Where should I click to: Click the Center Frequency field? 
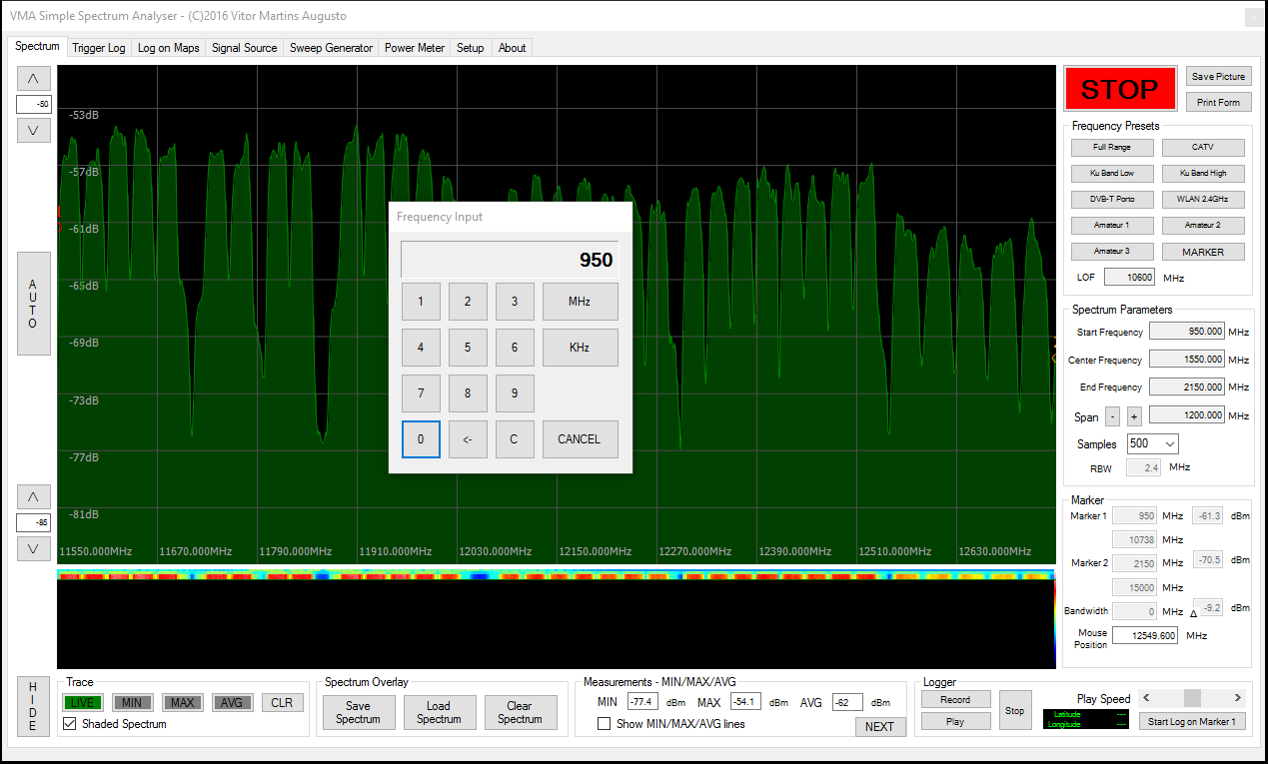coord(1187,360)
